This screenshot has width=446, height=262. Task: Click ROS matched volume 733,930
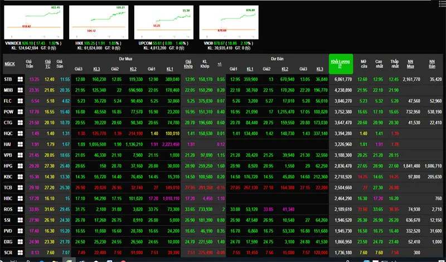pyautogui.click(x=205, y=209)
